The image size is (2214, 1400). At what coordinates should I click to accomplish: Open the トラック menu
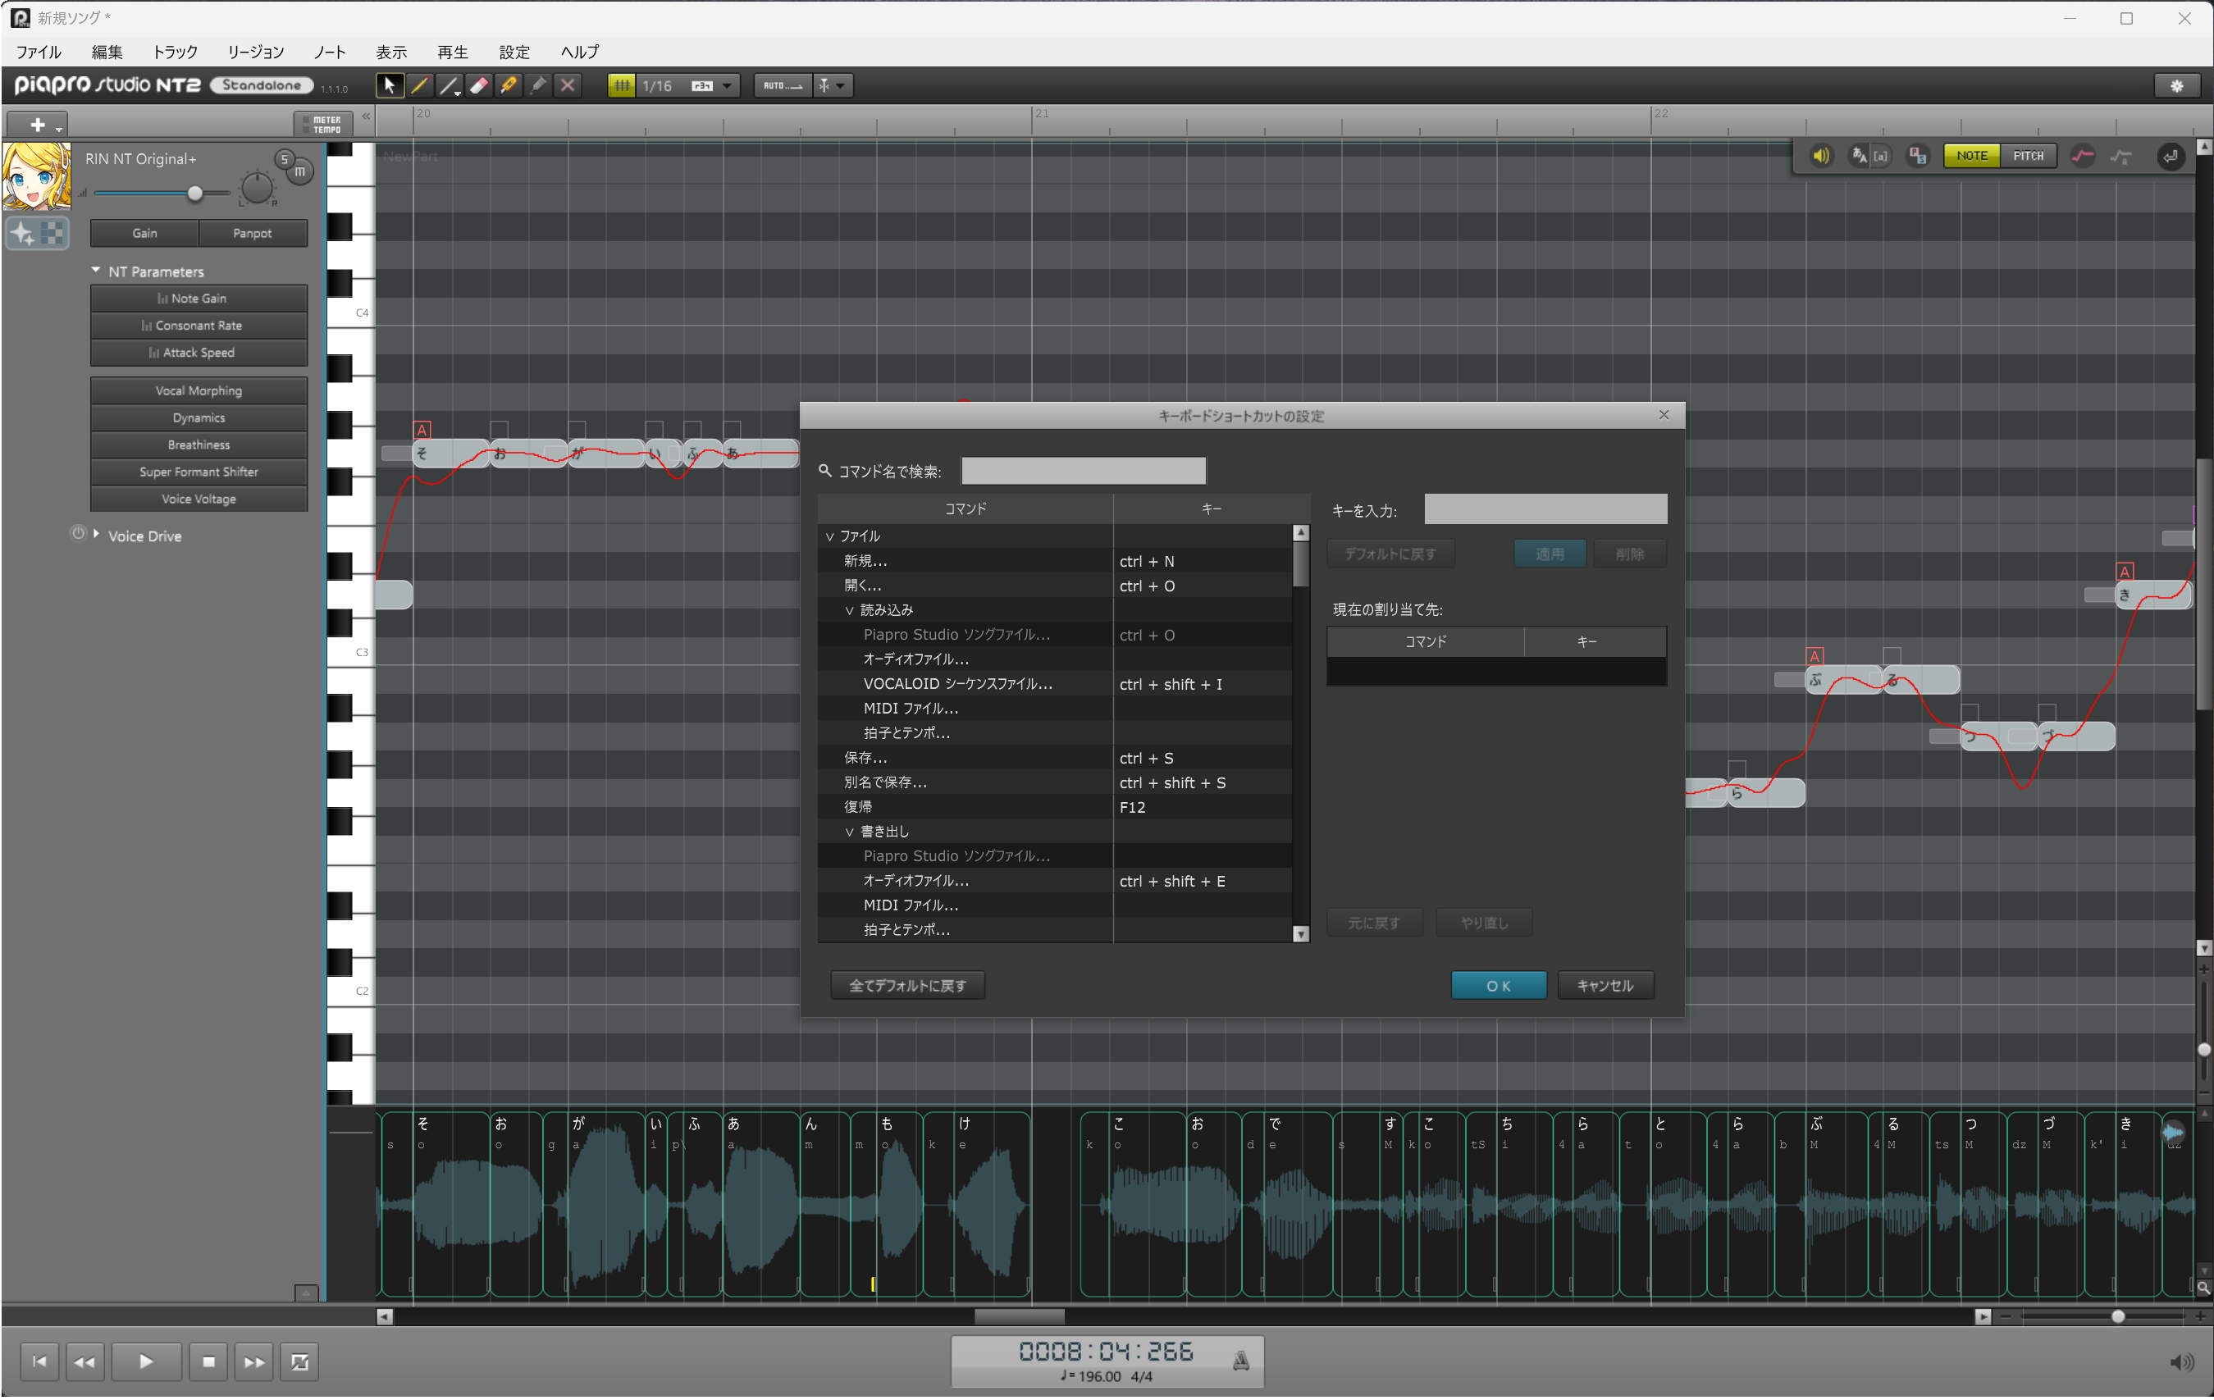175,52
